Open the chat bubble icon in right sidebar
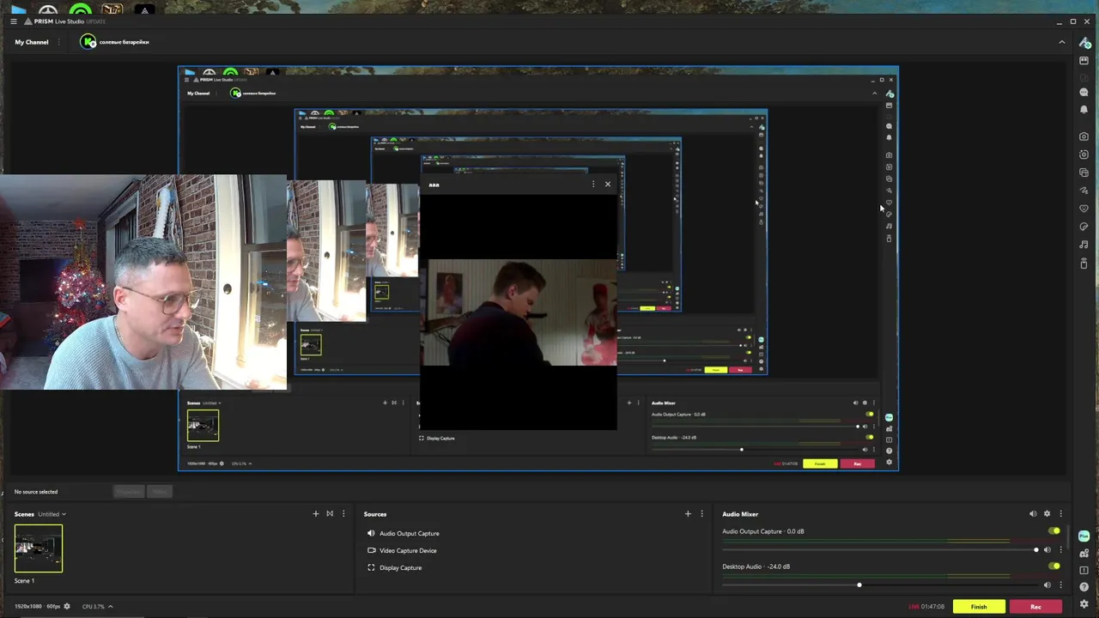This screenshot has height=618, width=1099. [x=1084, y=92]
